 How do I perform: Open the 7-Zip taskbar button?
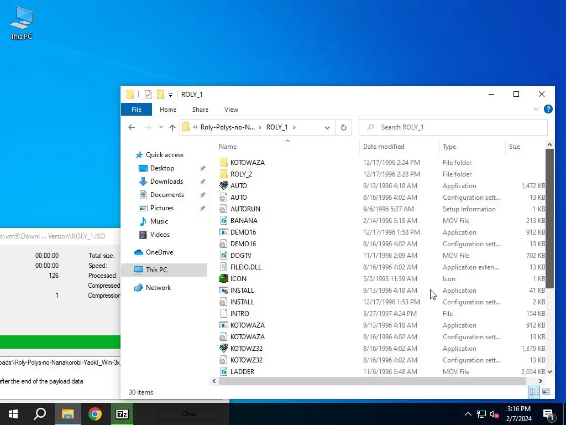[x=122, y=414]
